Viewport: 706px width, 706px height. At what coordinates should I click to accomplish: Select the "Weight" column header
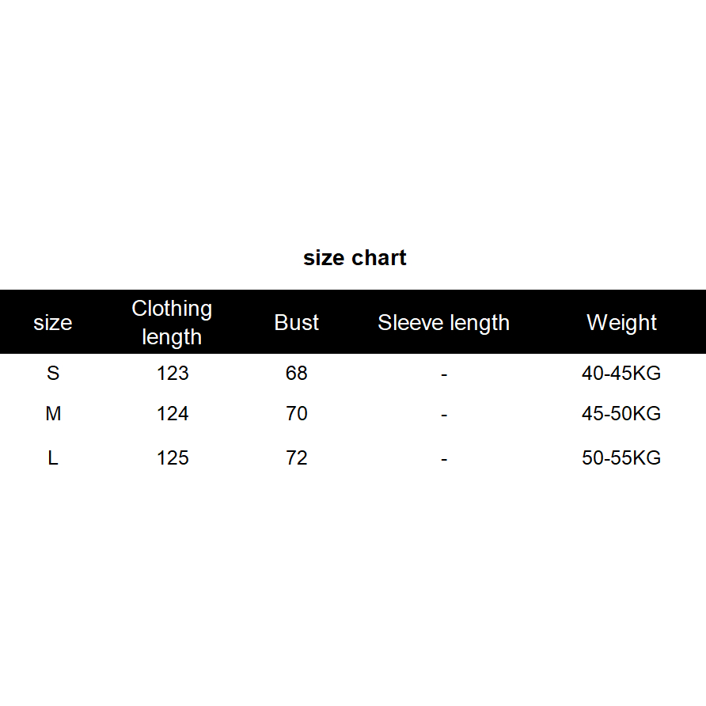(x=621, y=323)
